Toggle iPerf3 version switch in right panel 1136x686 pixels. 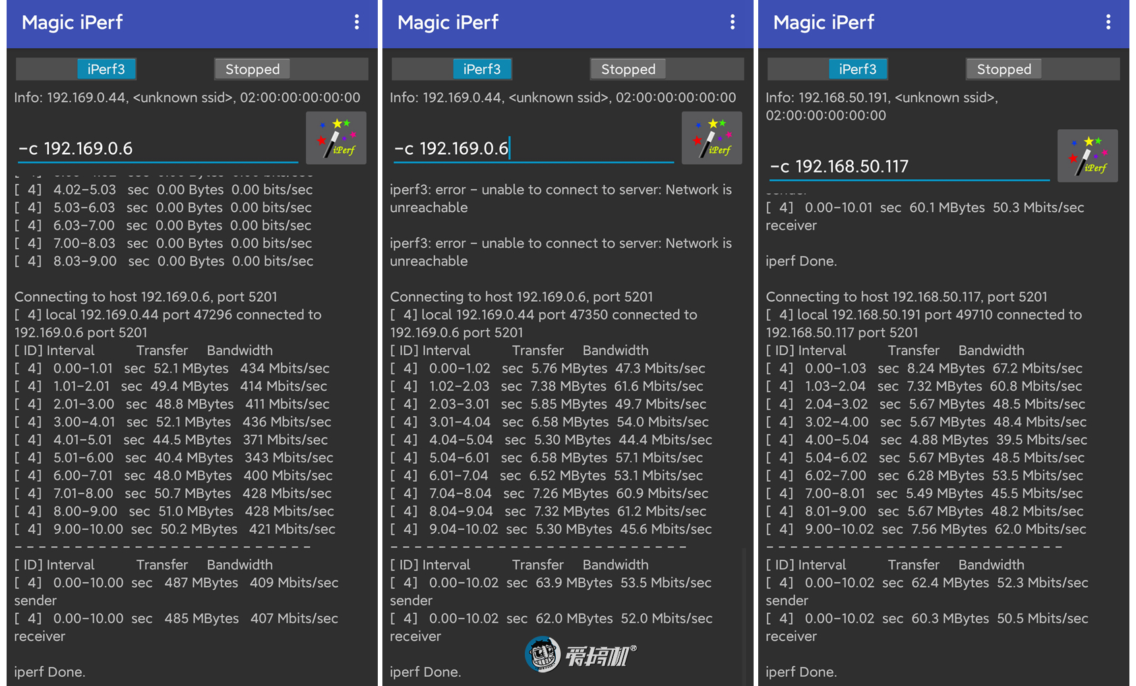coord(828,69)
